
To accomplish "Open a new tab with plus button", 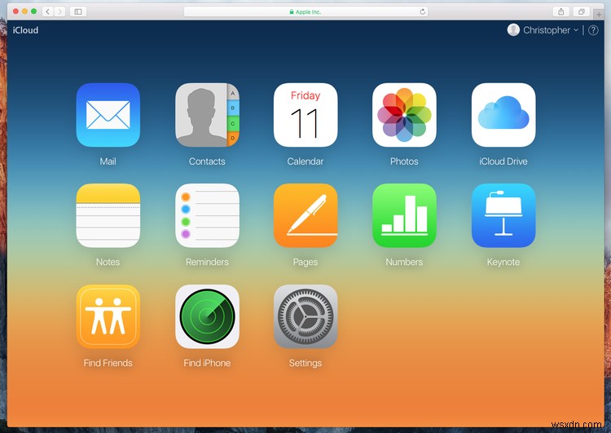I will 599,15.
